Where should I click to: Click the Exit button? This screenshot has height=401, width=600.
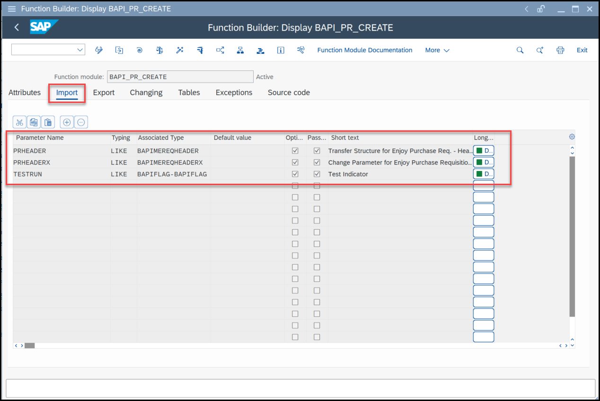point(582,50)
